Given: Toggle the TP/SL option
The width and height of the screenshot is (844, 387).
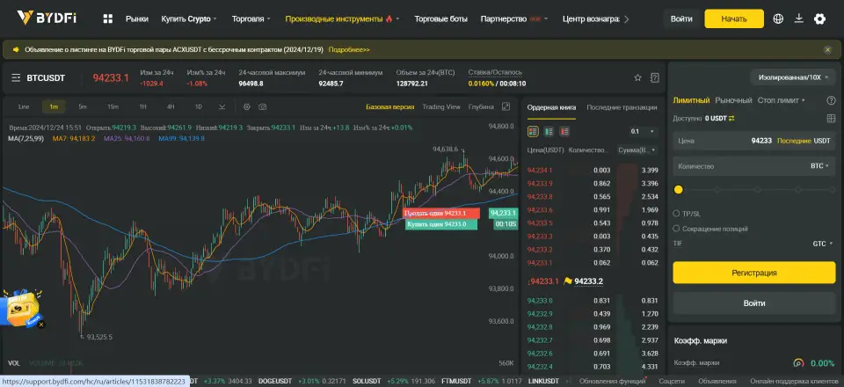Looking at the screenshot, I should [676, 213].
